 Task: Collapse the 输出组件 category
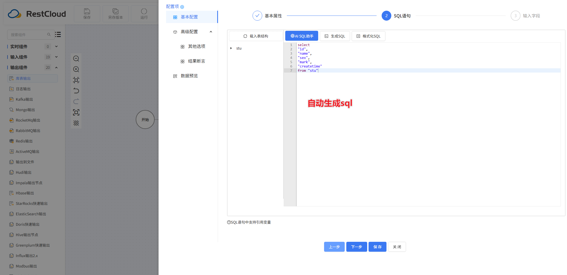click(x=56, y=67)
